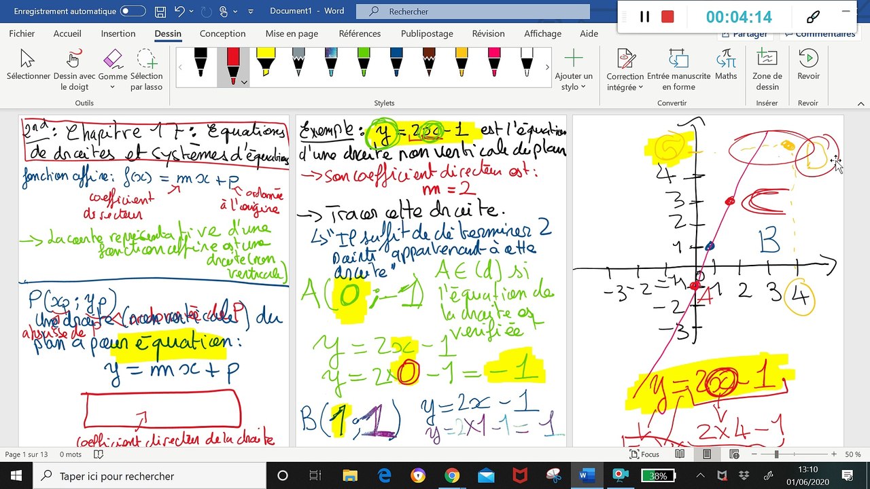Image resolution: width=870 pixels, height=489 pixels.
Task: Click the 50 % zoom level
Action: pyautogui.click(x=853, y=454)
